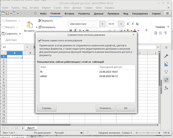The width and height of the screenshot is (173, 138).
Task: Click the add sheet button
Action: (x=23, y=128)
